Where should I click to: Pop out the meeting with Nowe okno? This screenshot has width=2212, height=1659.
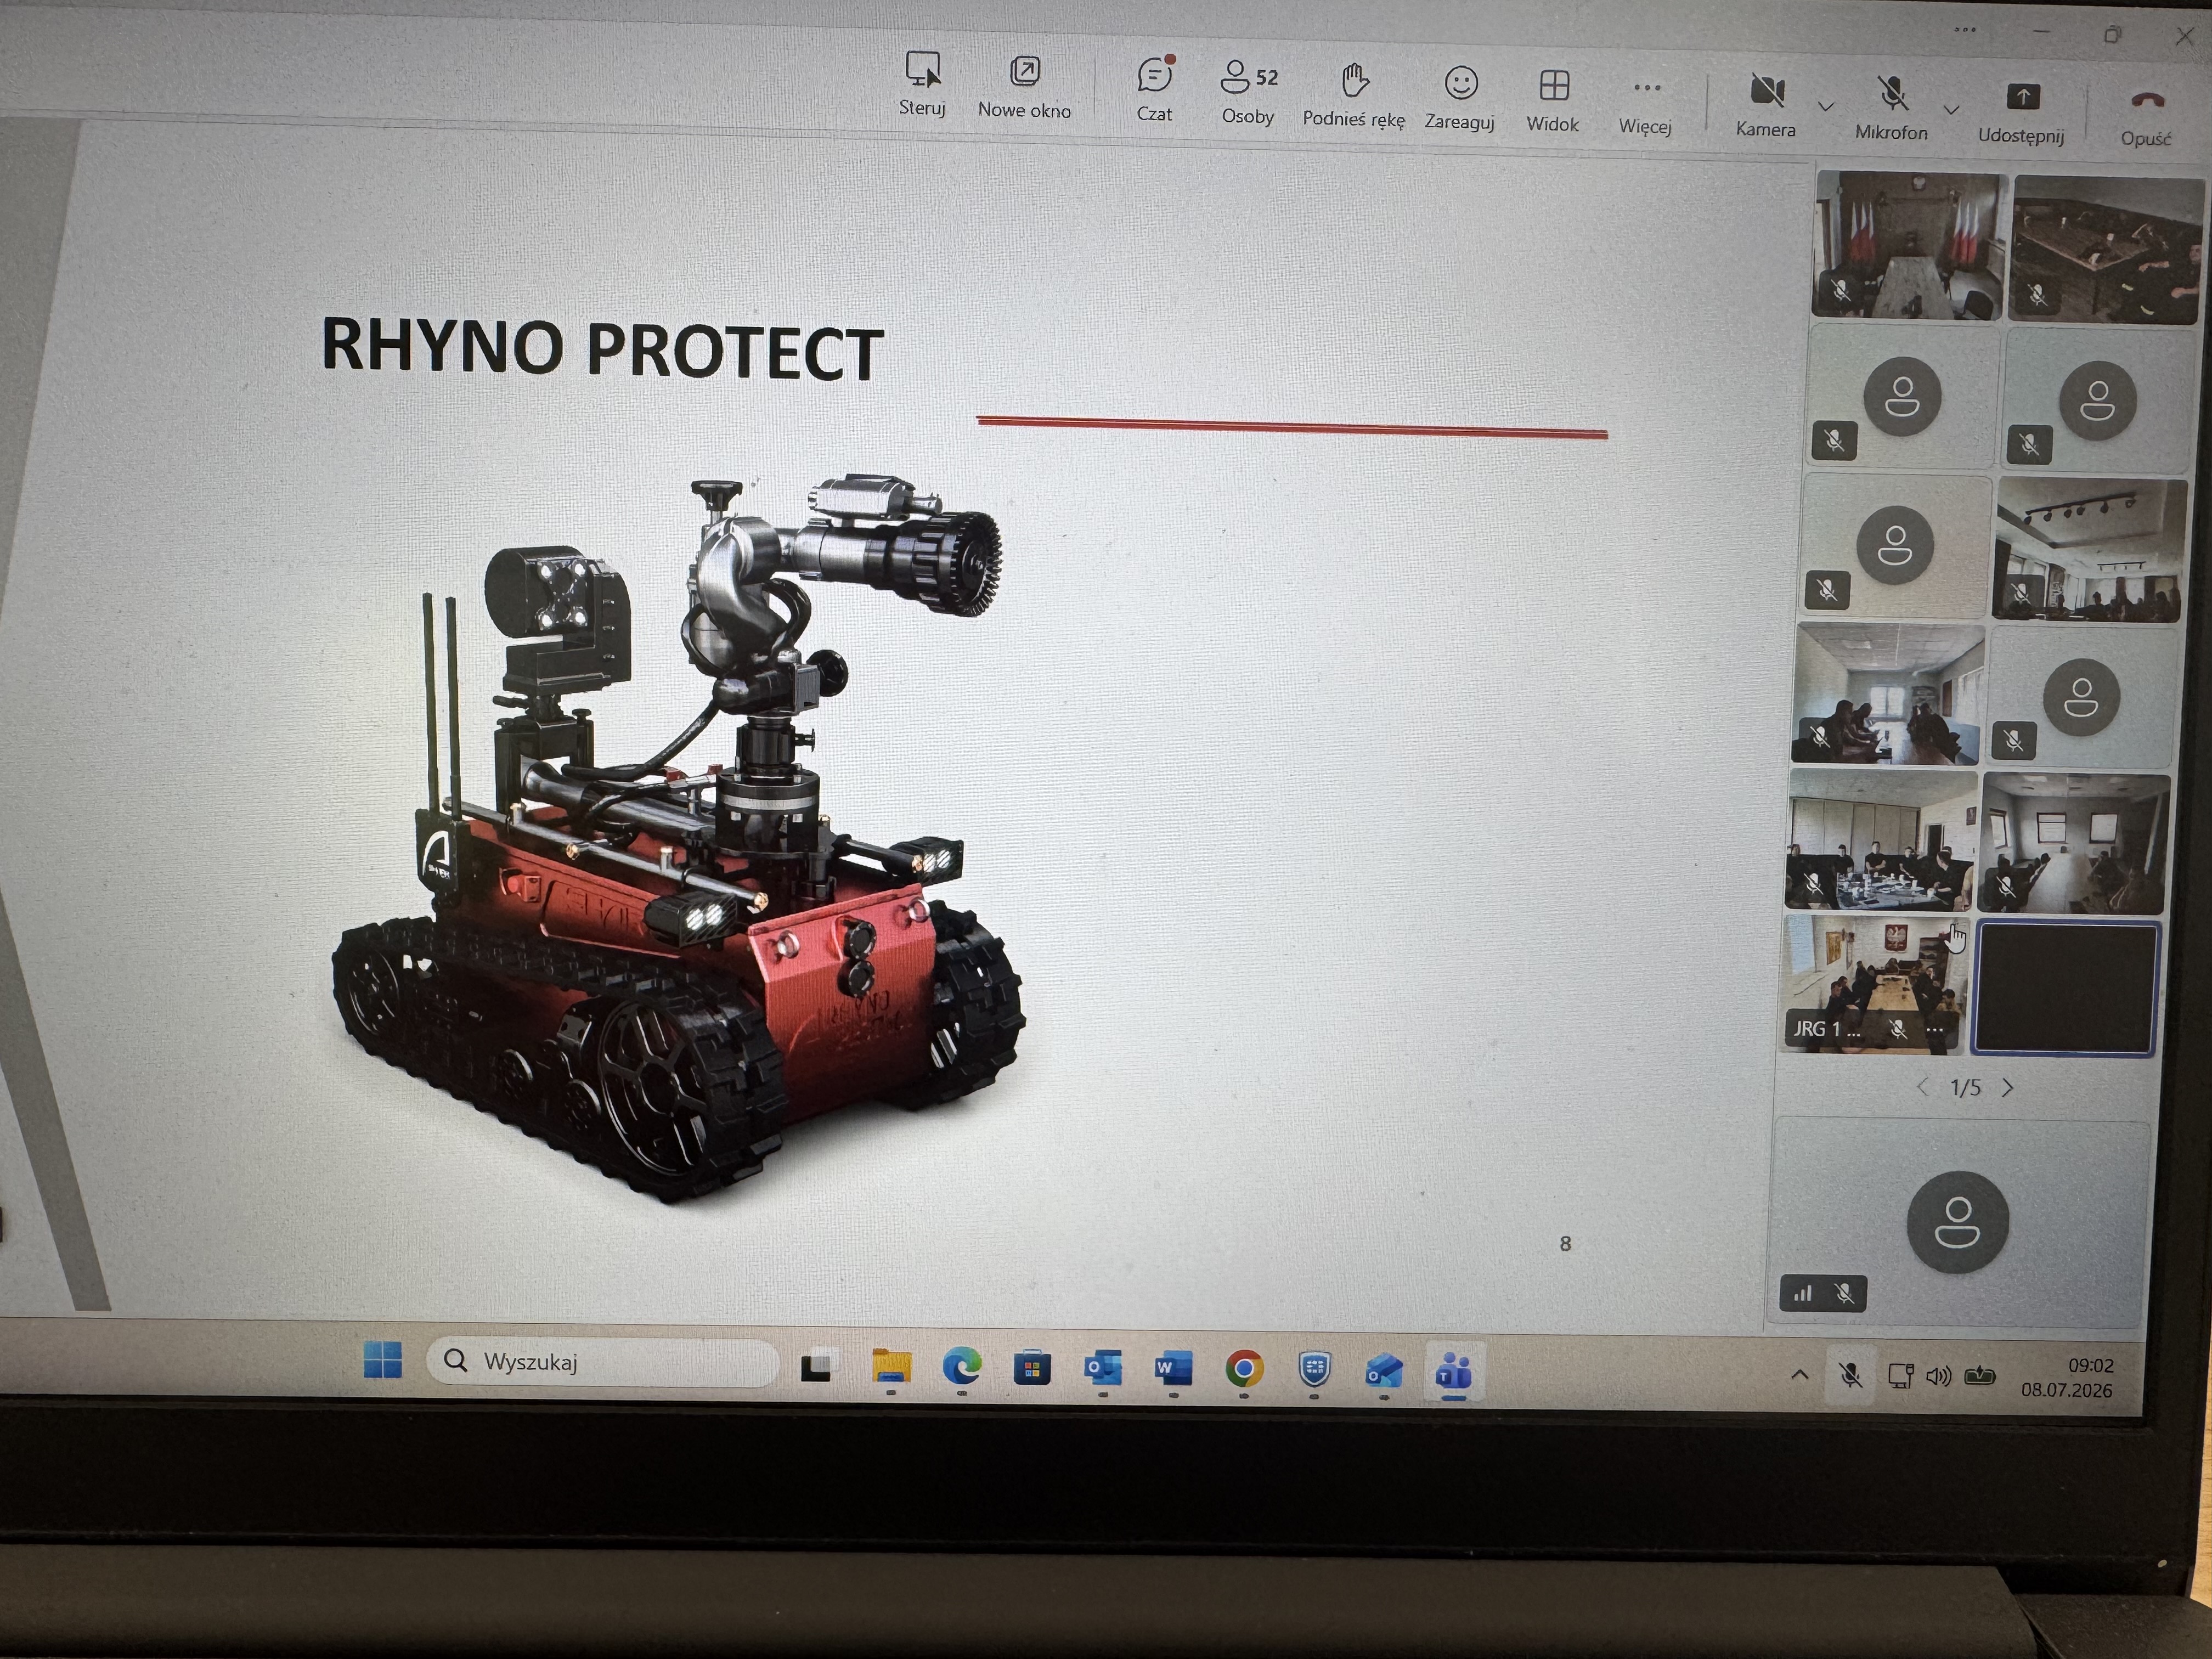pyautogui.click(x=1024, y=87)
